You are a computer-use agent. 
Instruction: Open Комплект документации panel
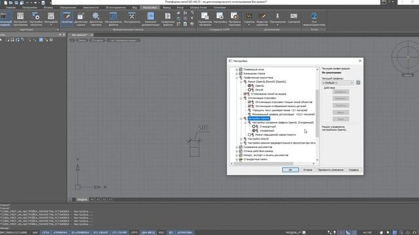click(x=151, y=19)
